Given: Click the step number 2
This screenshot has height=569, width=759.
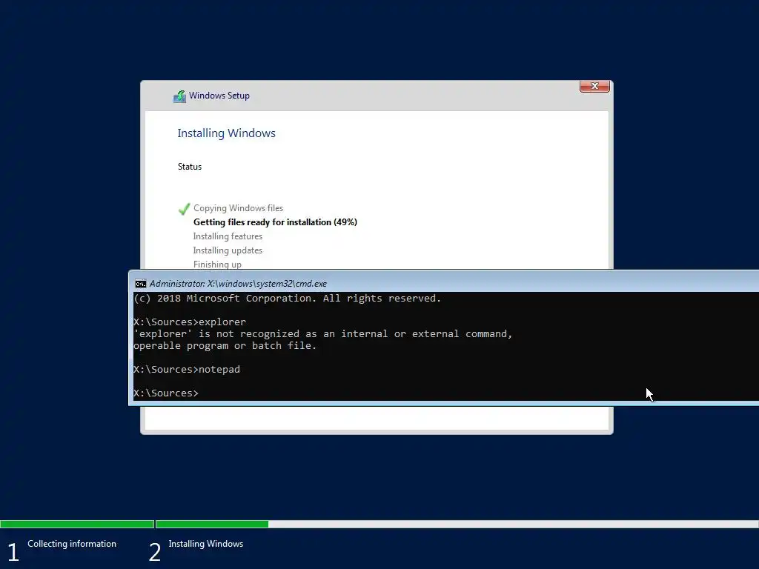Looking at the screenshot, I should 154,553.
